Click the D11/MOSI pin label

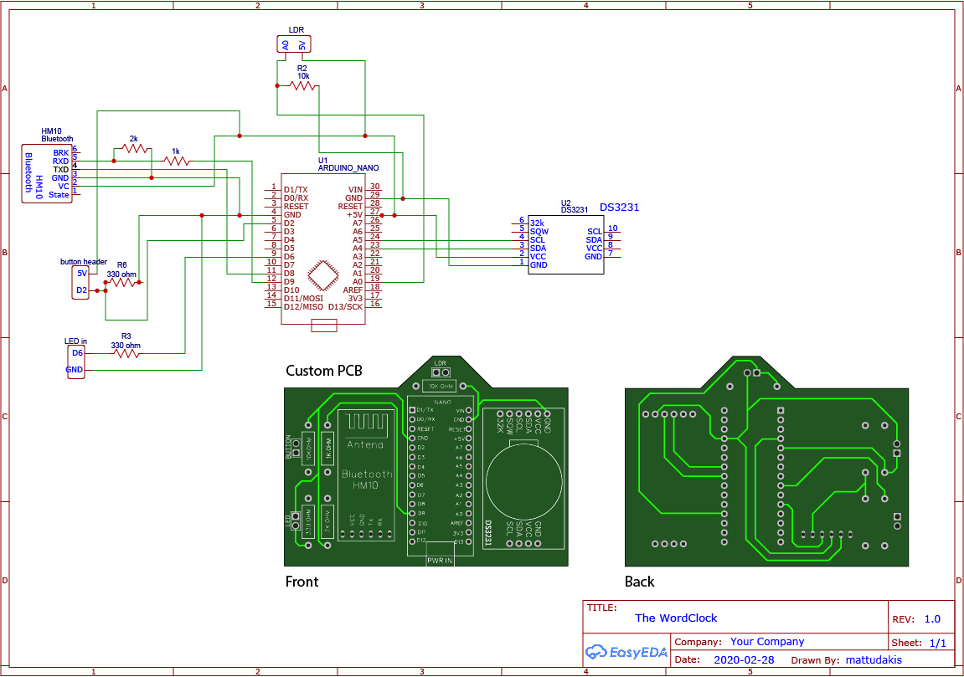click(x=303, y=299)
